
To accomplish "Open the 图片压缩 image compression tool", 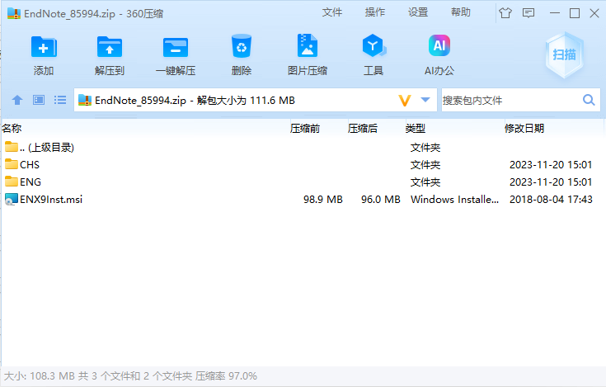I will point(308,46).
